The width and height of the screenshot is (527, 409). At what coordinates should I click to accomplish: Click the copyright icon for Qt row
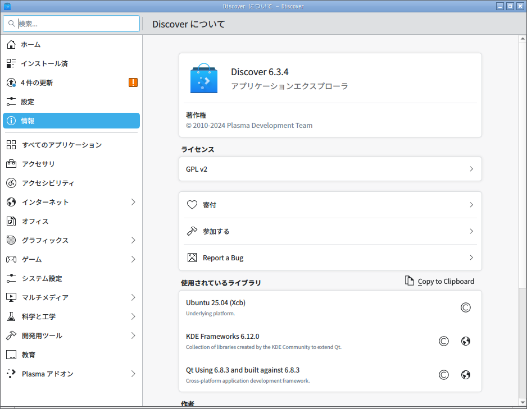(444, 375)
